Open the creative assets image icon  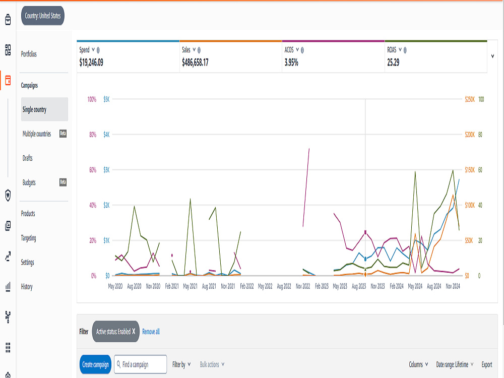8,226
